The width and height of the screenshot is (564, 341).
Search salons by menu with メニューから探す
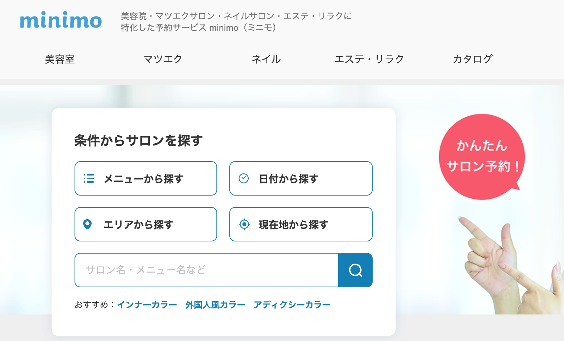click(145, 178)
